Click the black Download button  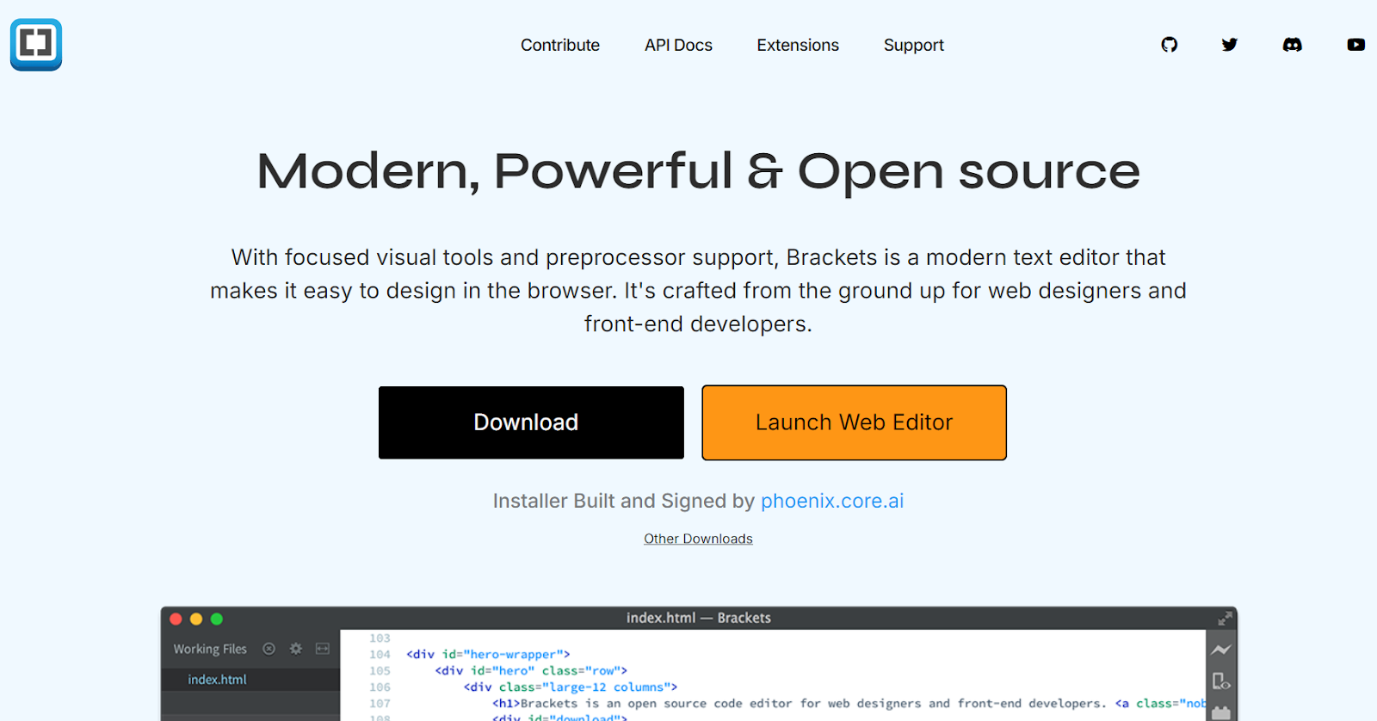(x=531, y=422)
